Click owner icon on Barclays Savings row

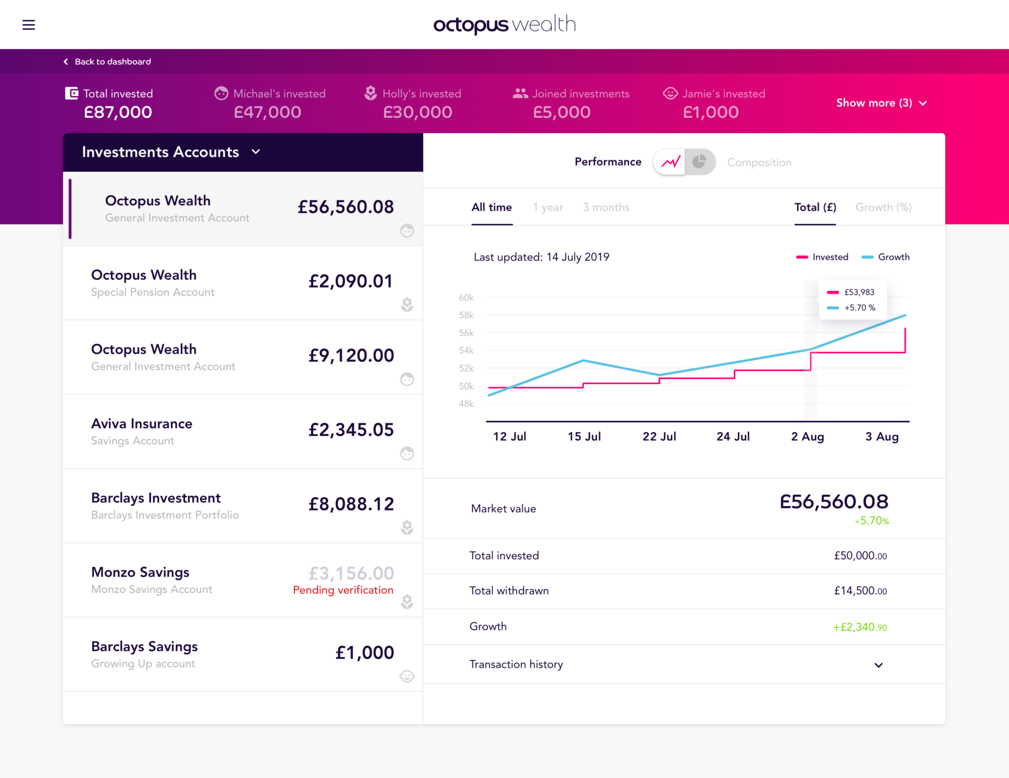[407, 676]
